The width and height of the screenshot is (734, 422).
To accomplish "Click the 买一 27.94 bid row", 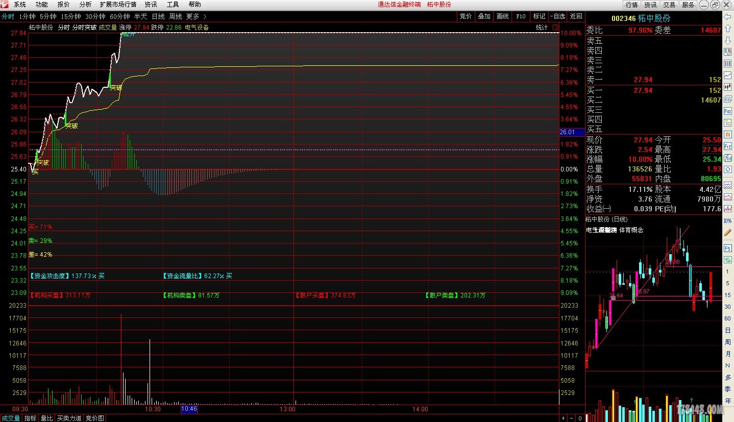I will [x=654, y=90].
